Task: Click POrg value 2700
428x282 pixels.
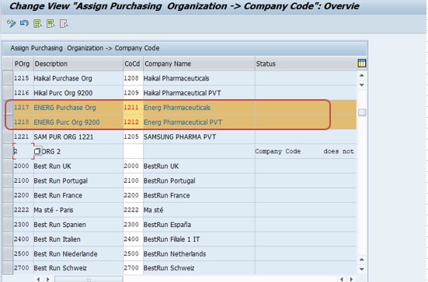Action: [x=21, y=268]
